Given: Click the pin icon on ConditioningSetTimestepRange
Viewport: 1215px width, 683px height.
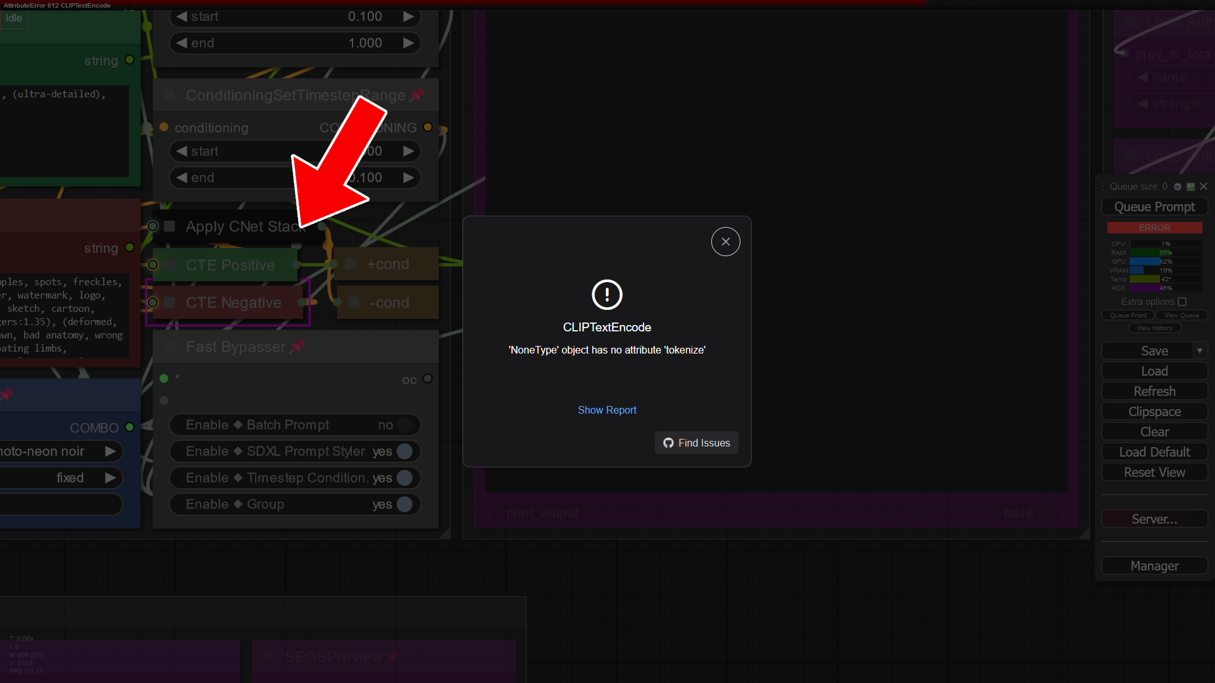Looking at the screenshot, I should point(416,95).
